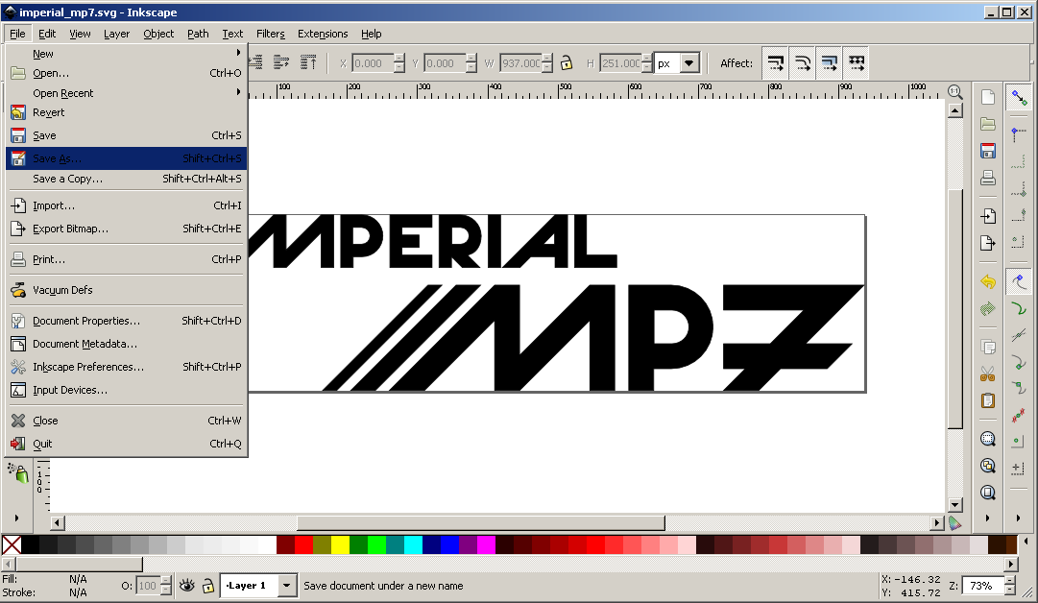This screenshot has height=603, width=1038.
Task: Click the Paste clipboard icon
Action: (x=987, y=400)
